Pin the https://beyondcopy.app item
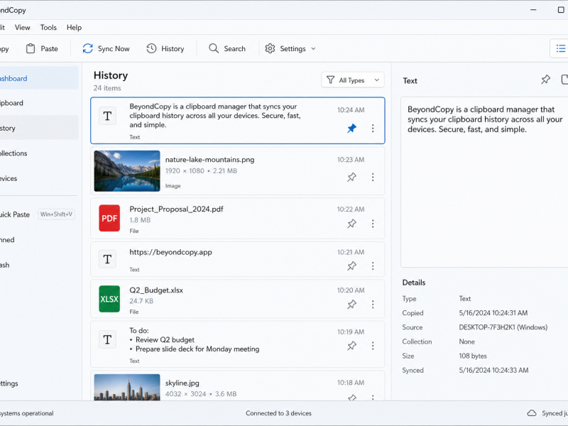568x426 pixels. [351, 266]
